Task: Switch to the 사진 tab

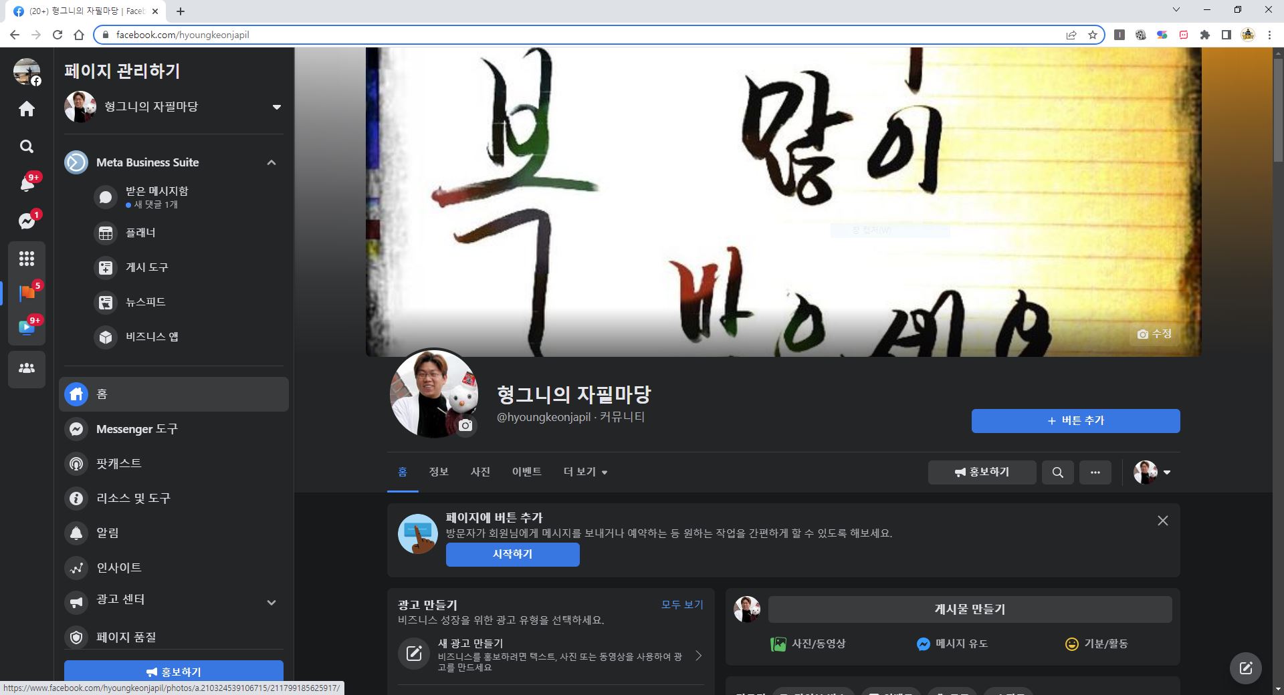Action: [480, 472]
